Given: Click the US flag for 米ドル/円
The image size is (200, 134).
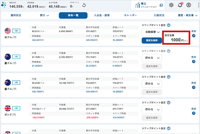Looking at the screenshot, I should point(8,31).
